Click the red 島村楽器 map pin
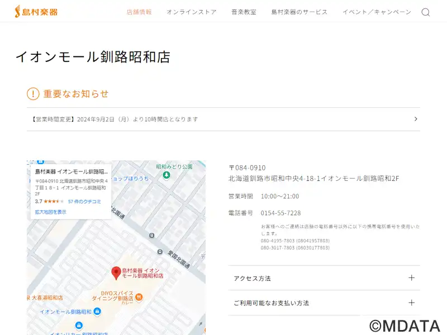 (116, 273)
